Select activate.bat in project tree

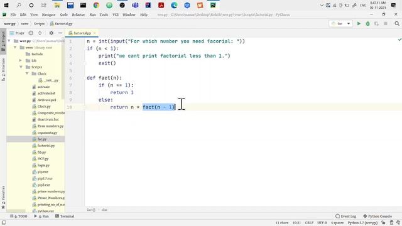click(x=44, y=94)
